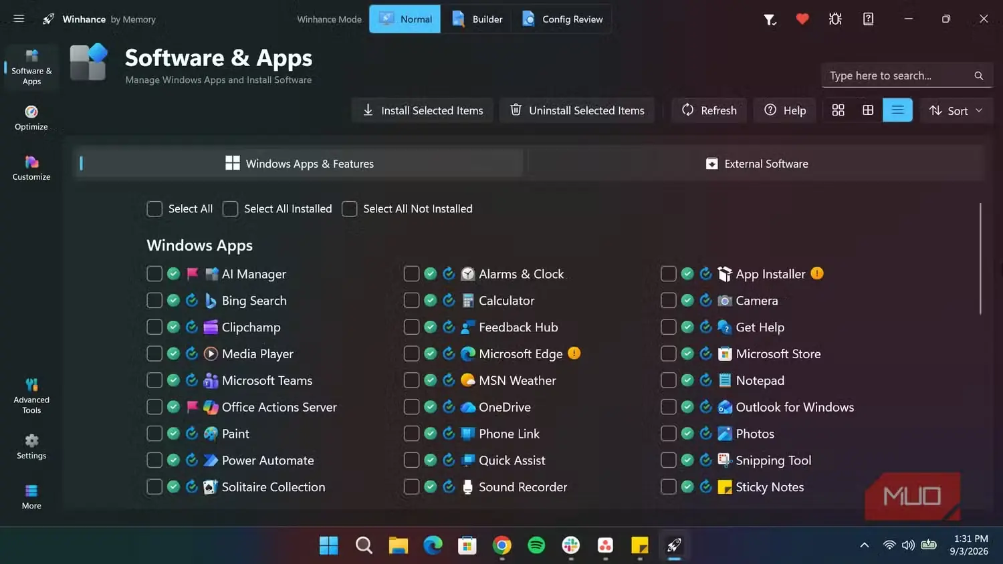The height and width of the screenshot is (564, 1003).
Task: Select Software & Apps in the sidebar
Action: point(31,67)
